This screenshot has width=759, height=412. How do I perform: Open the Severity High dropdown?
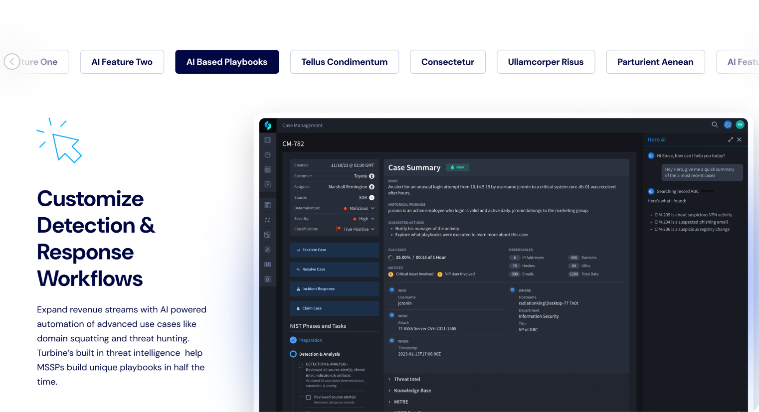click(x=364, y=219)
